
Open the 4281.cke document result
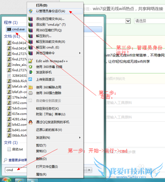pyautogui.click(x=17, y=119)
